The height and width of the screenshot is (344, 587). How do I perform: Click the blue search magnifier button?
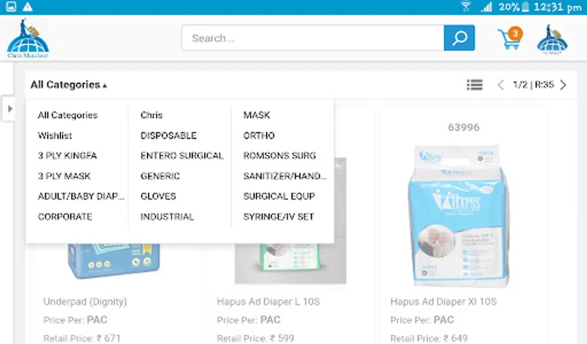459,38
